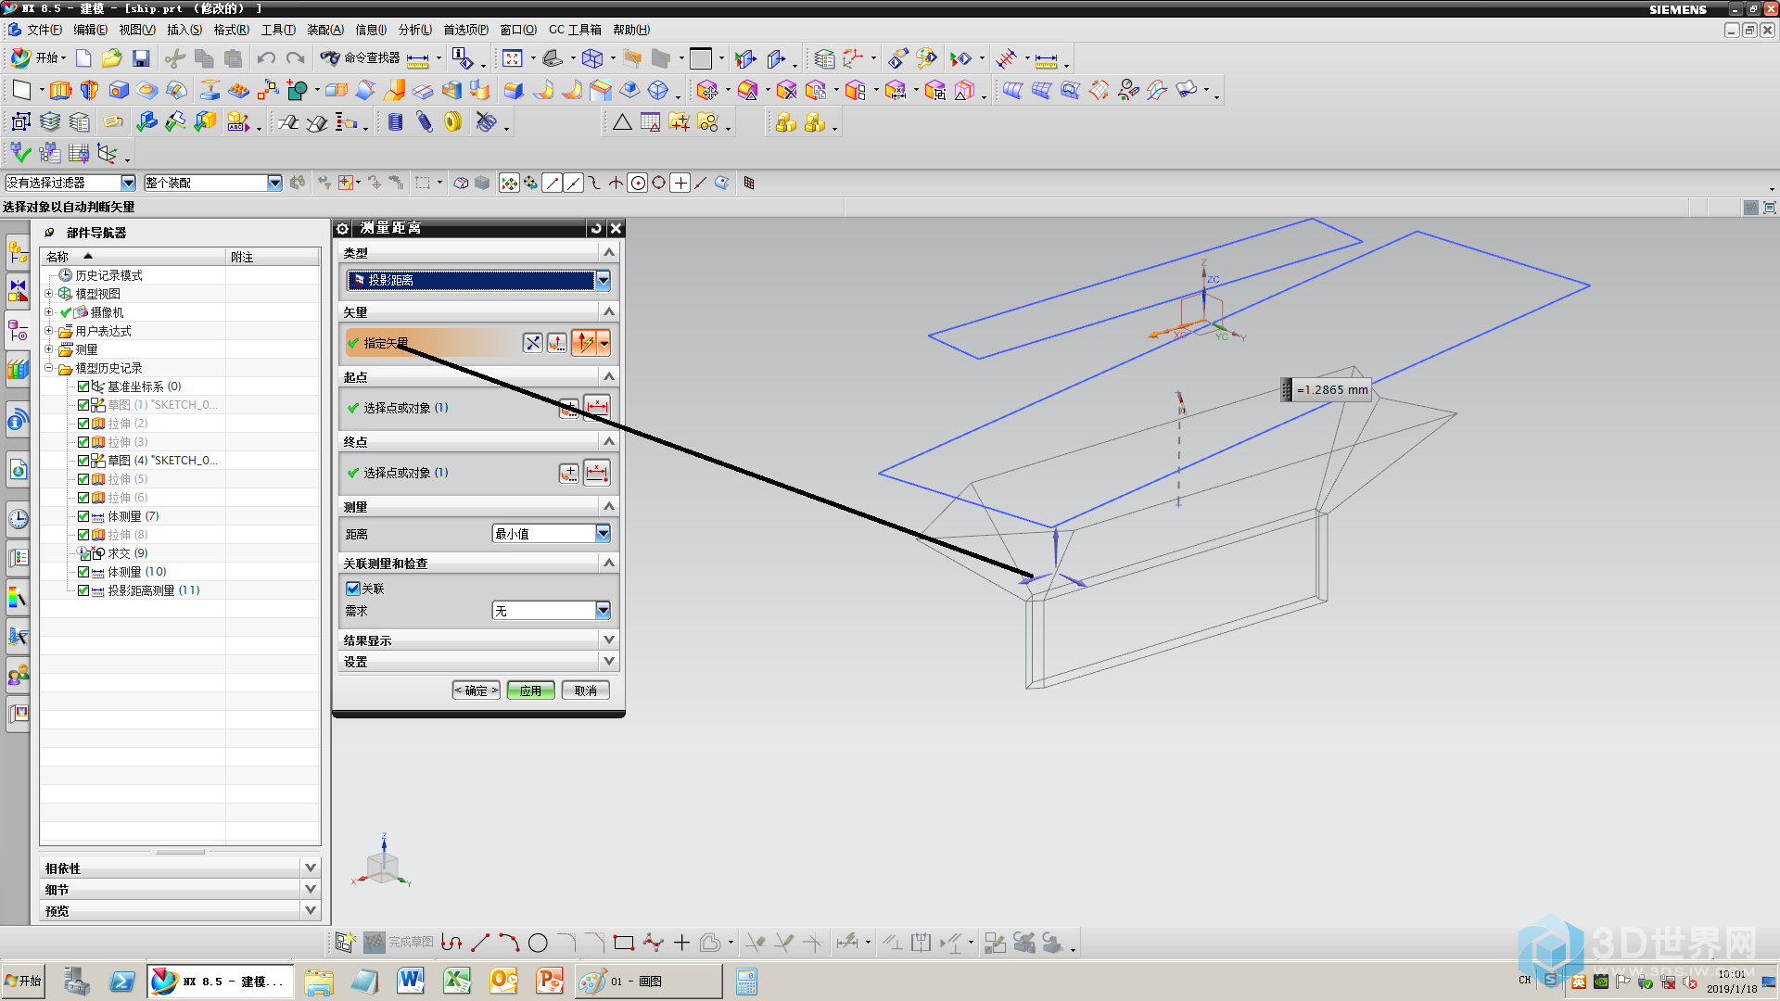
Task: Expand the 模型视图 tree node
Action: (x=48, y=294)
